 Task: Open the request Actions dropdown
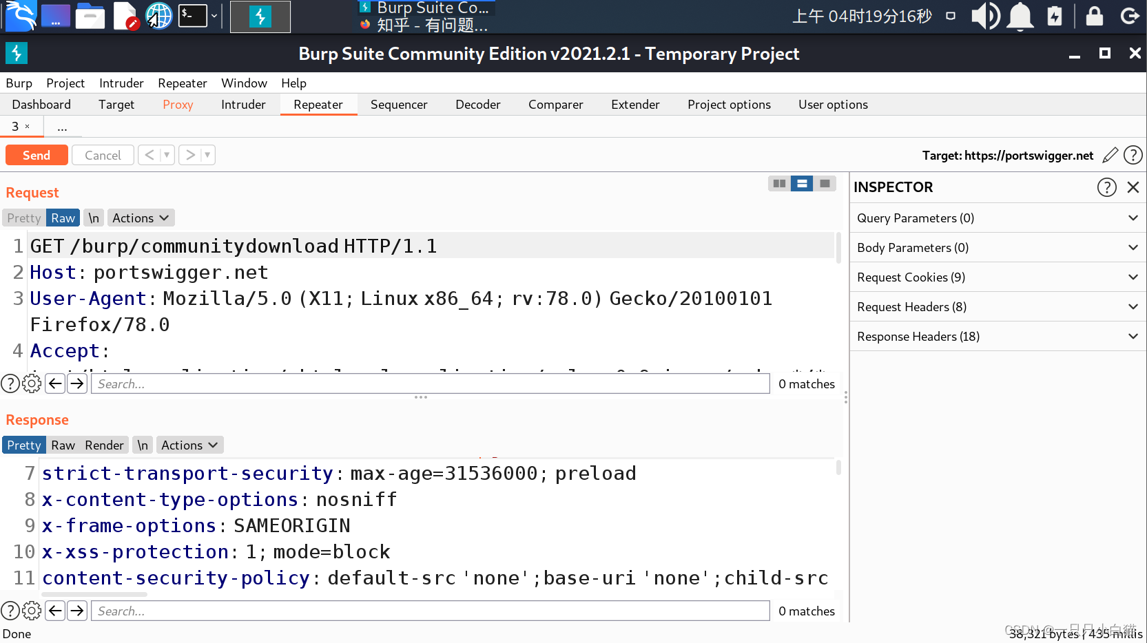[141, 218]
